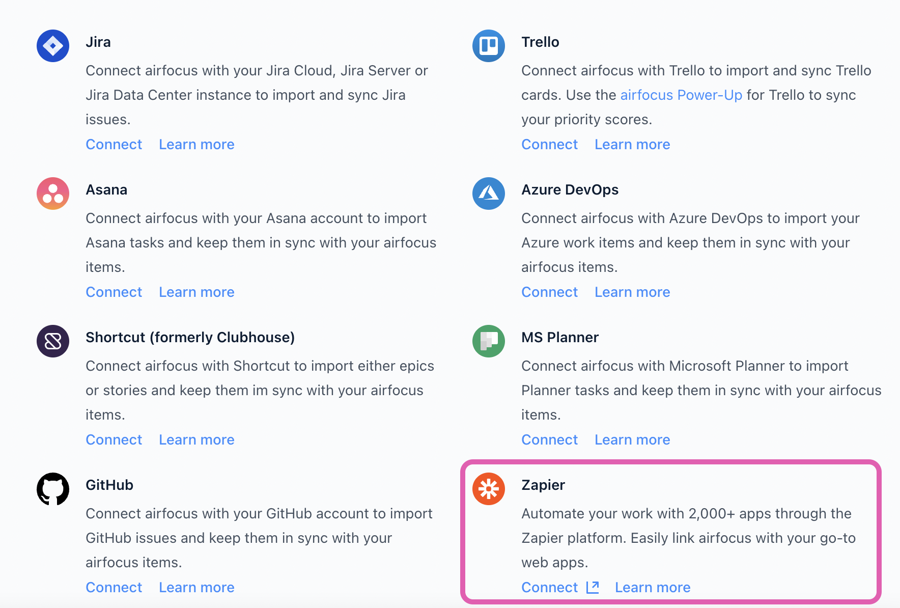This screenshot has height=608, width=900.
Task: Open Learn more for Azure DevOps
Action: [x=632, y=292]
